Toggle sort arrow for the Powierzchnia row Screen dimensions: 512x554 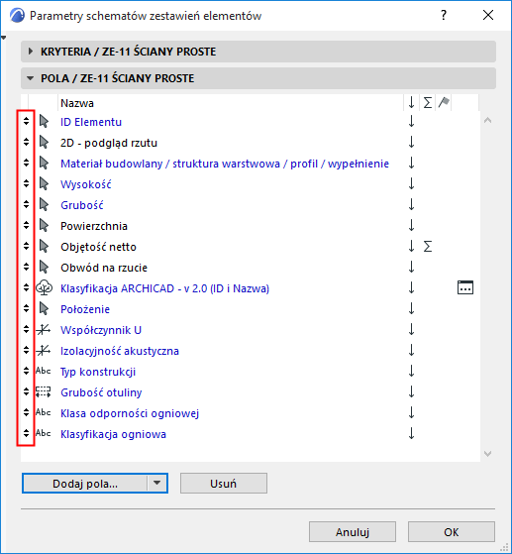(411, 225)
